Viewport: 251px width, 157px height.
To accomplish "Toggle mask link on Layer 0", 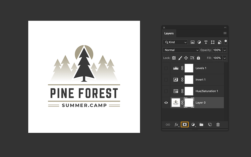I will [182, 103].
